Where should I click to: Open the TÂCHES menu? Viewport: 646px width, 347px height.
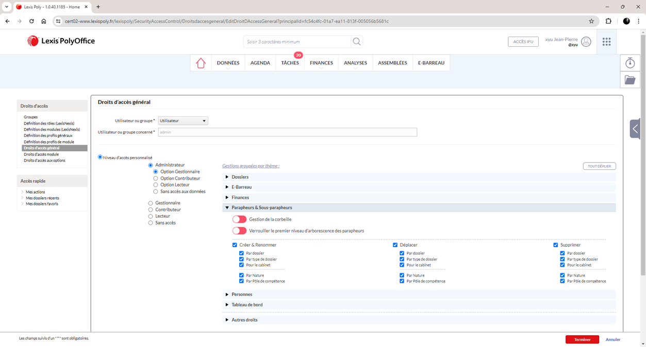tap(290, 63)
